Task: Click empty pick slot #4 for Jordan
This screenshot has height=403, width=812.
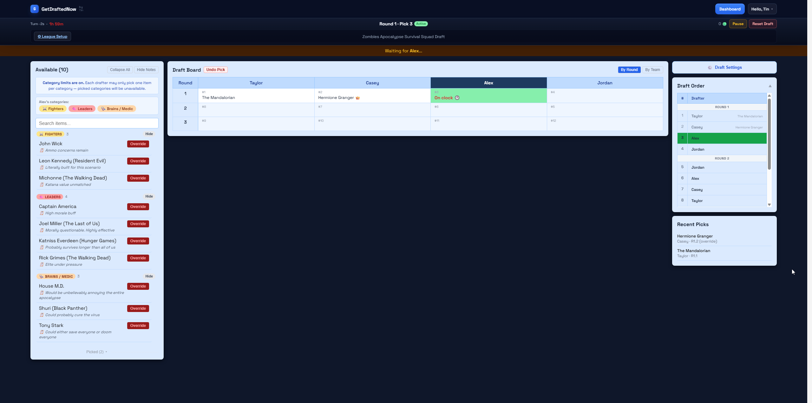Action: pos(605,95)
